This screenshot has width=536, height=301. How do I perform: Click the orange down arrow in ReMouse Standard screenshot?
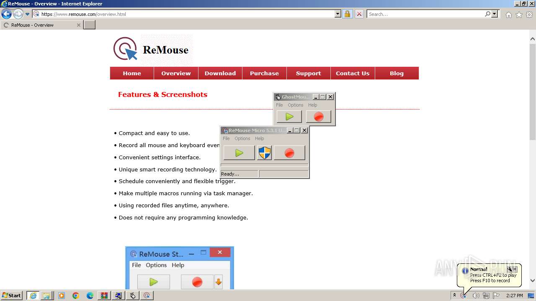tap(218, 282)
